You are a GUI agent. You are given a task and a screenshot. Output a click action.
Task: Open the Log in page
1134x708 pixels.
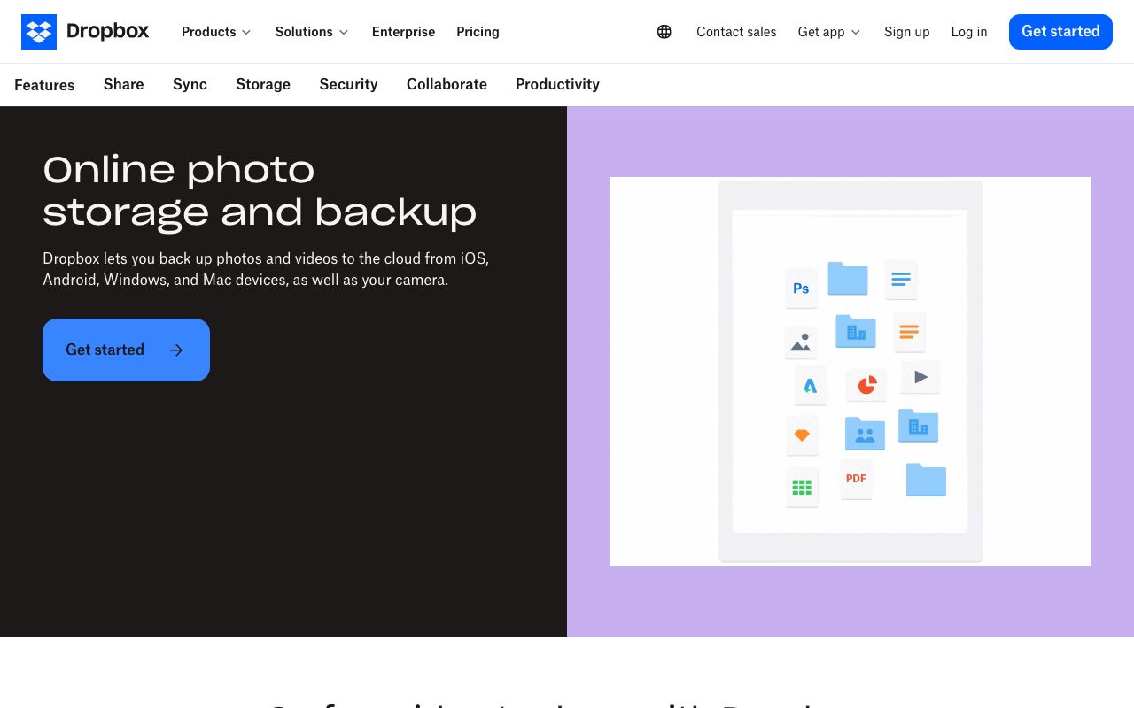(x=969, y=32)
